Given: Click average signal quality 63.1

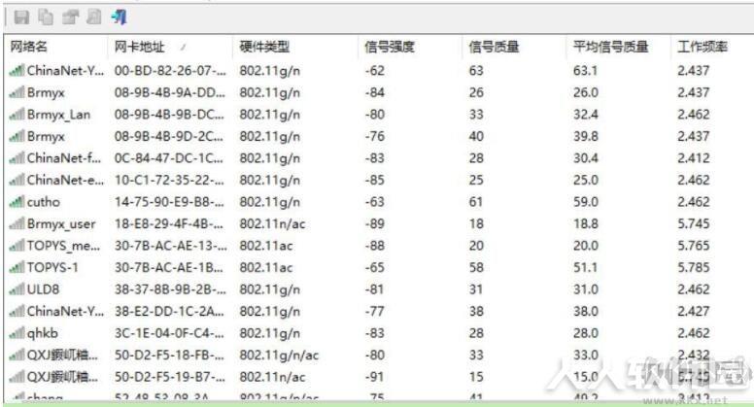Looking at the screenshot, I should (x=585, y=71).
